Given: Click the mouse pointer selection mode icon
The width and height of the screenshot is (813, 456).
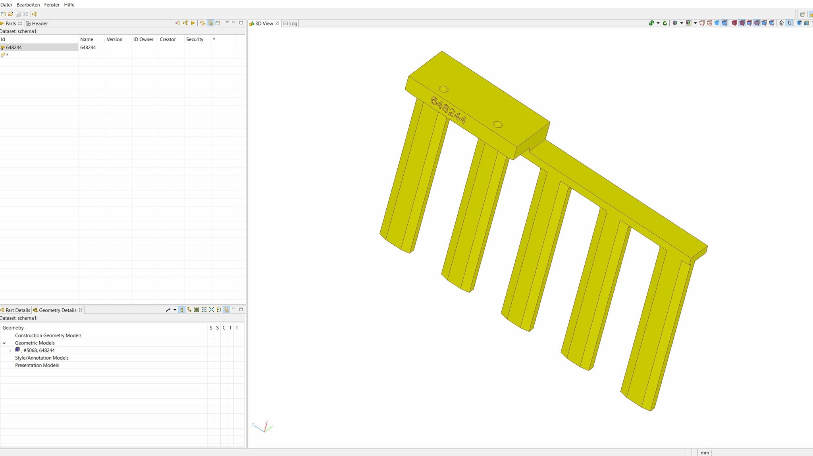Looking at the screenshot, I should pyautogui.click(x=789, y=23).
